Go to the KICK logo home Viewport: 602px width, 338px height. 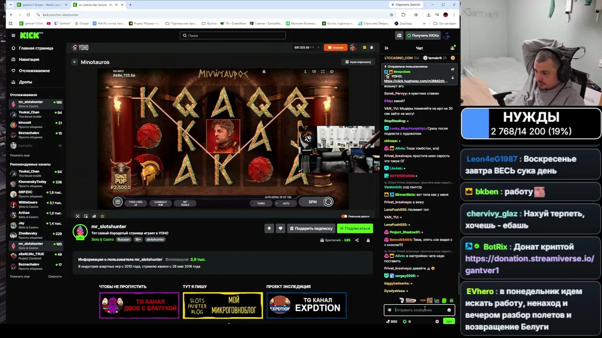pos(31,35)
